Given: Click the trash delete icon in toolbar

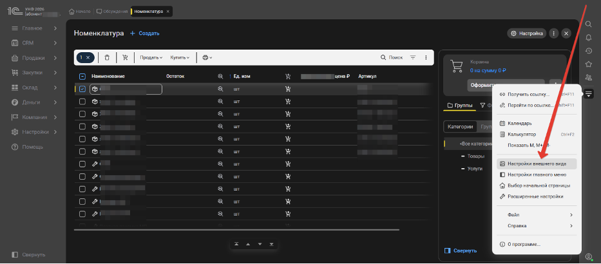Looking at the screenshot, I should 107,57.
